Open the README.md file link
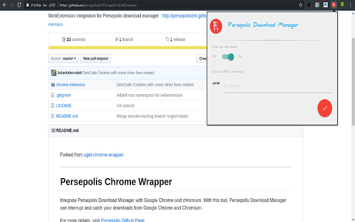Screen dimensions: 355x222 click(67, 116)
